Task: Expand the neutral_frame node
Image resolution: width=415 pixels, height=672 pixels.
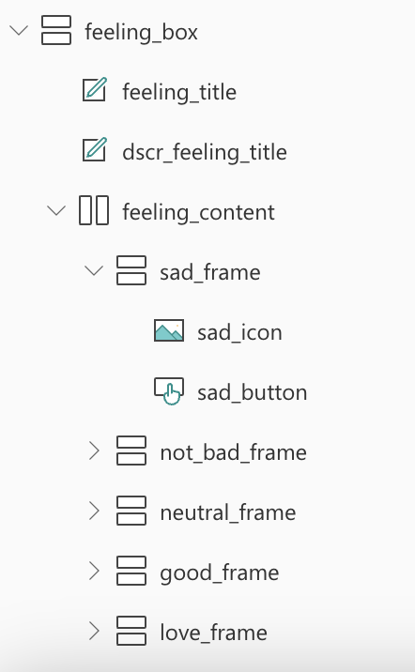Action: (x=94, y=511)
